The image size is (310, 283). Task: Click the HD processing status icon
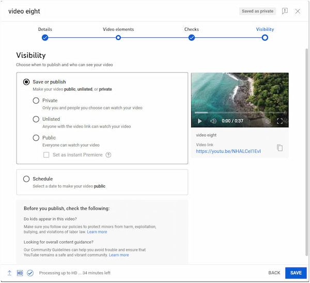point(20,273)
